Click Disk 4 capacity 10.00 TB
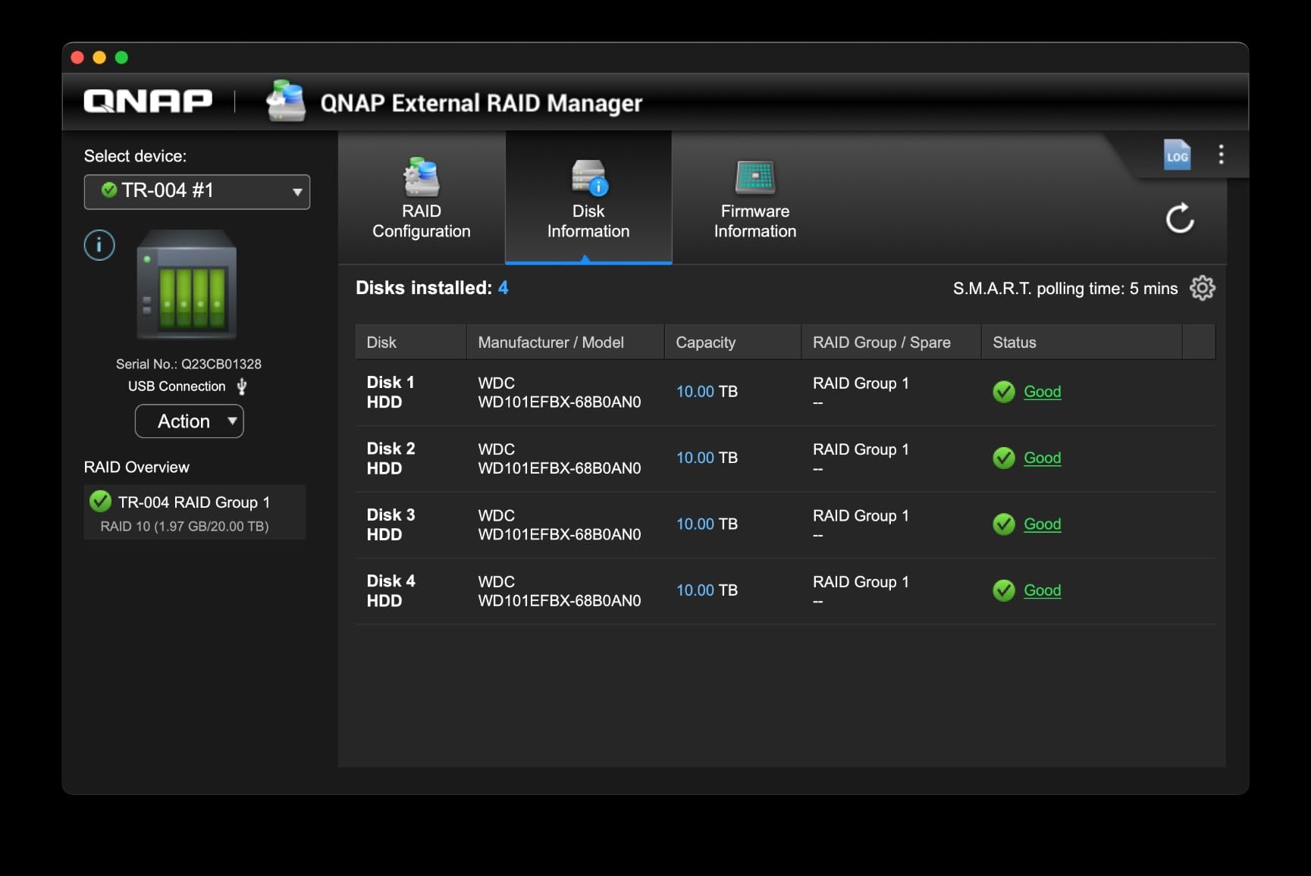 (x=707, y=590)
